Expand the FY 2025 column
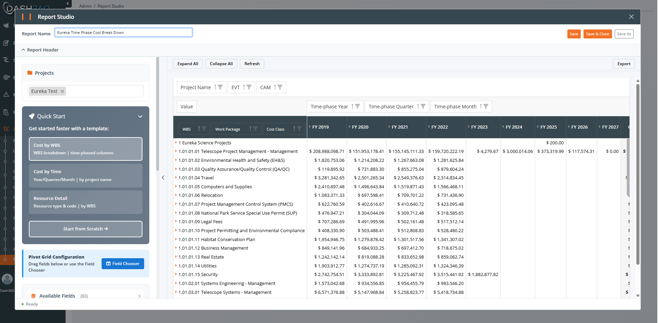The height and width of the screenshot is (323, 658). click(x=538, y=127)
